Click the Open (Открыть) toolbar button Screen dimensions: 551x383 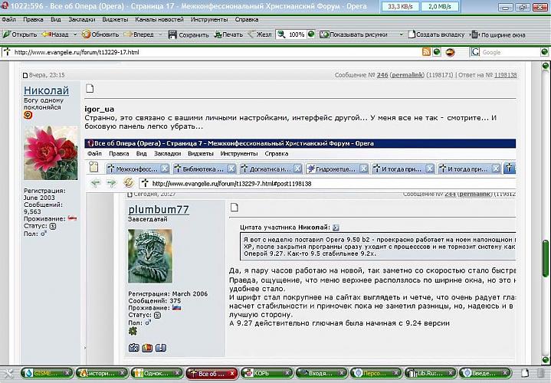click(x=20, y=34)
